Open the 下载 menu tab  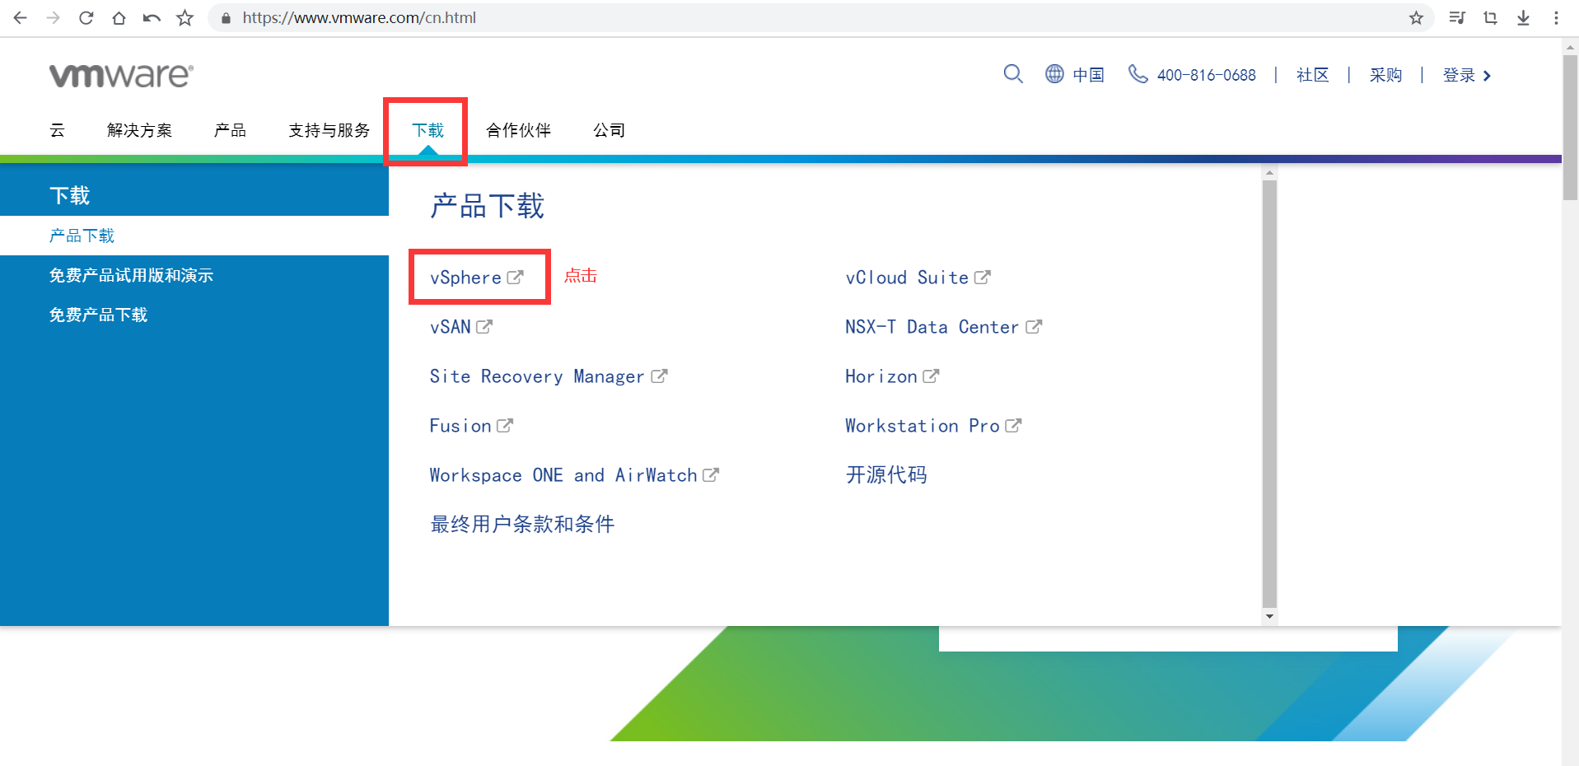(x=427, y=130)
